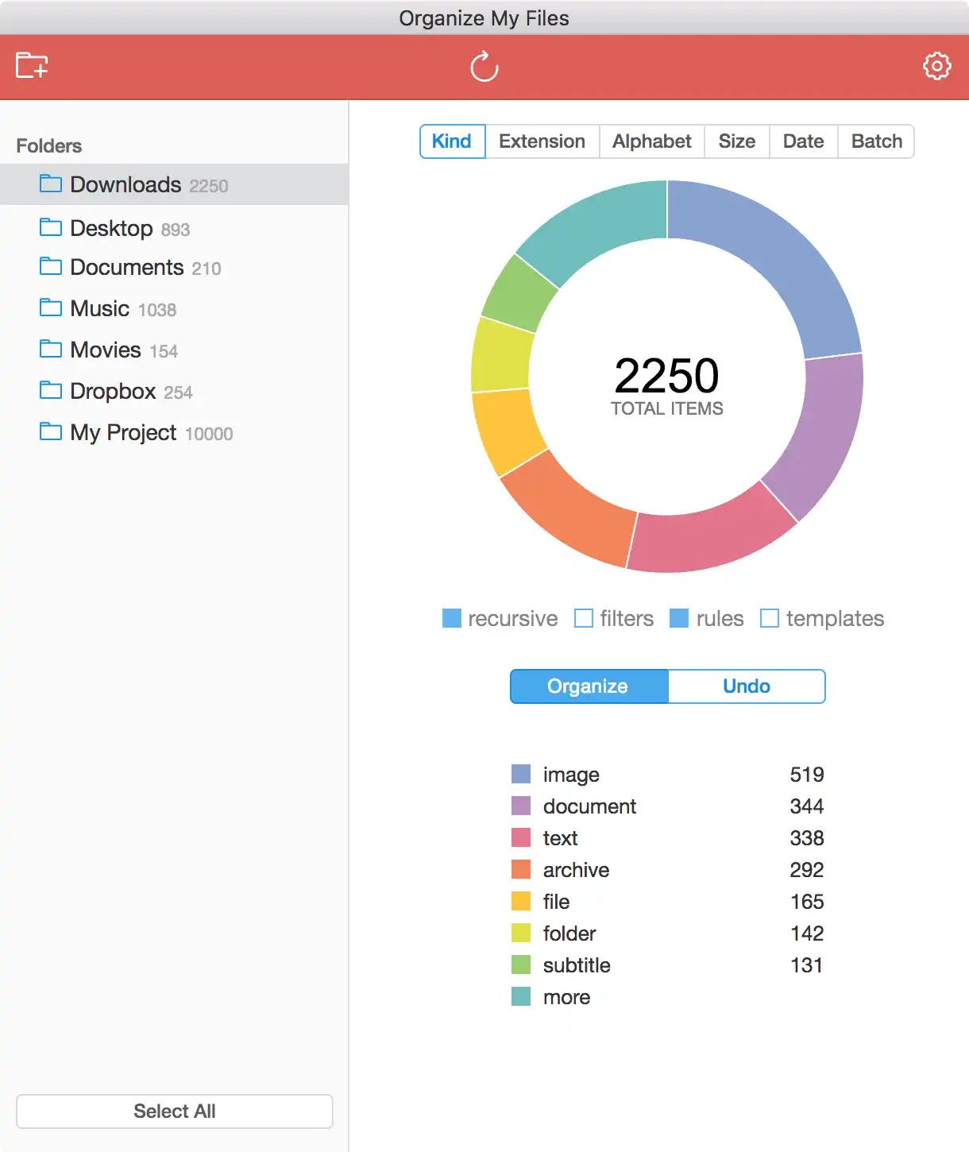Click the Music folder icon
Image resolution: width=969 pixels, height=1152 pixels.
click(x=51, y=307)
